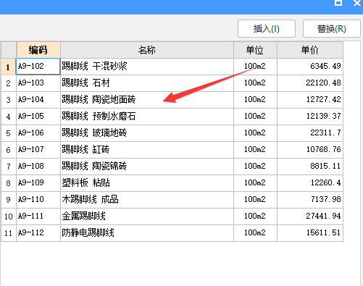The width and height of the screenshot is (363, 286).
Task: Click the price cell 27441.94
Action: [x=310, y=216]
